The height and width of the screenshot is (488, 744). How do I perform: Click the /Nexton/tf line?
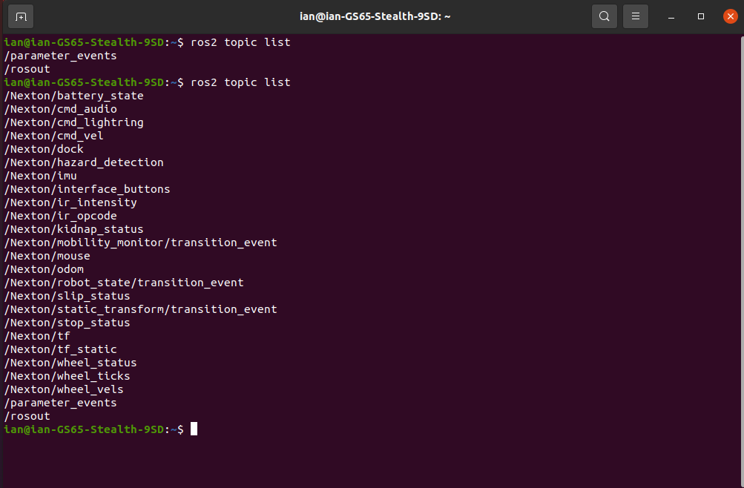click(38, 336)
